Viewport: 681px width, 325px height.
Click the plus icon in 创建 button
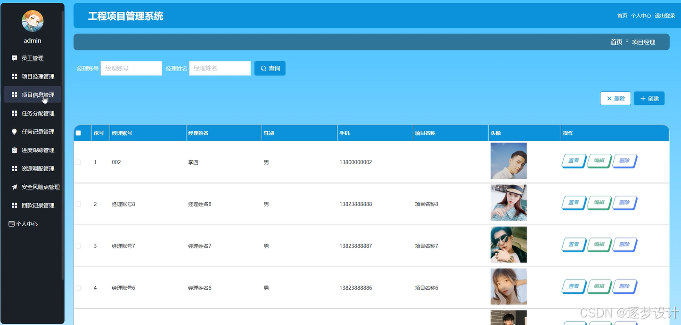643,98
